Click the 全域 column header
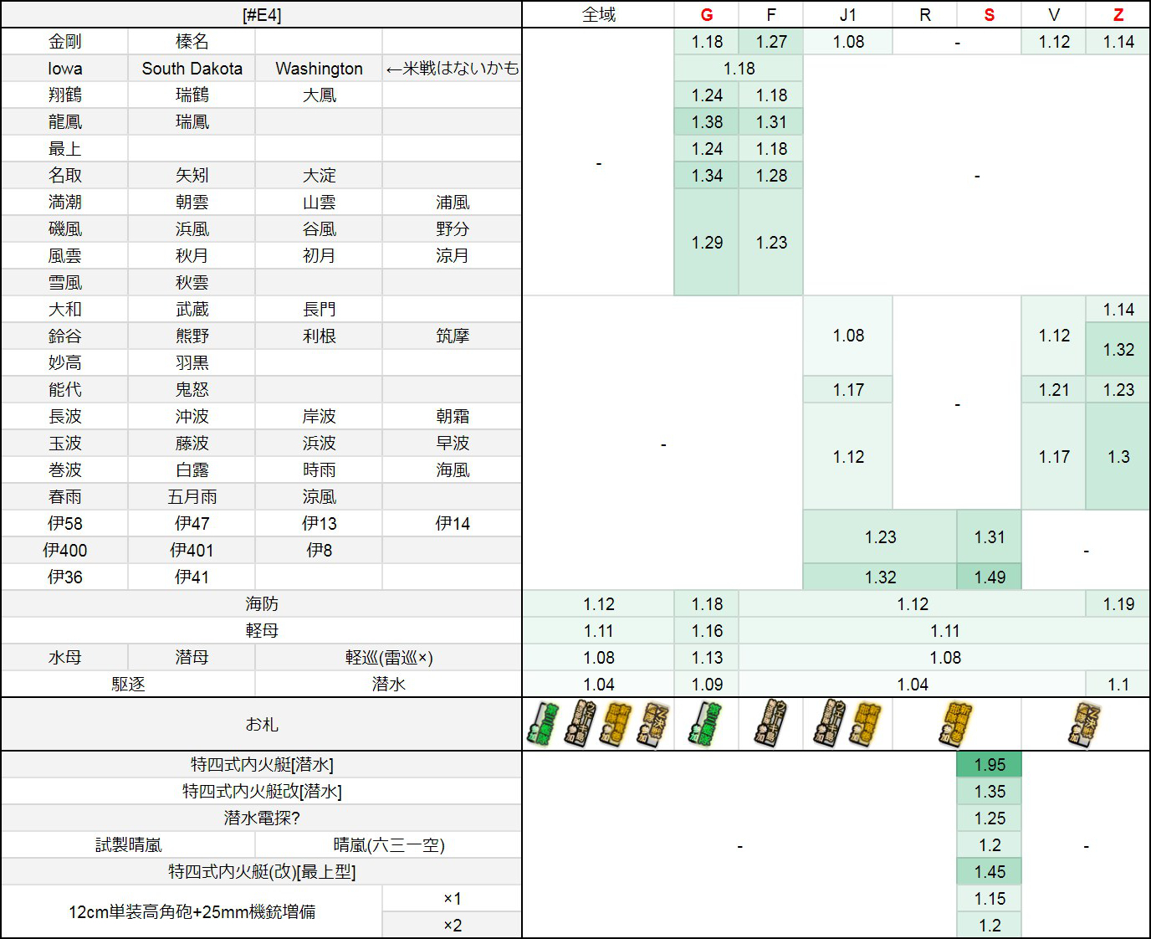1151x939 pixels. (x=598, y=15)
